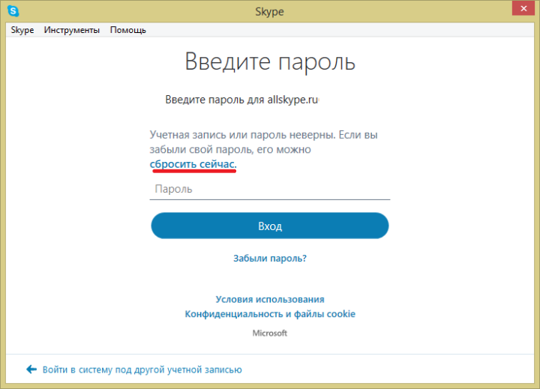Click the Введите пароль heading
The width and height of the screenshot is (540, 389).
tap(270, 61)
